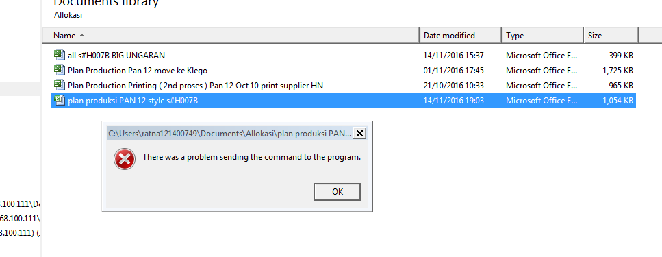The width and height of the screenshot is (662, 257).
Task: Click OK in the error dialog
Action: (x=338, y=191)
